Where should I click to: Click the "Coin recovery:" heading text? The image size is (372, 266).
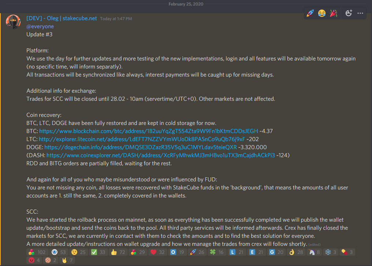pos(44,115)
